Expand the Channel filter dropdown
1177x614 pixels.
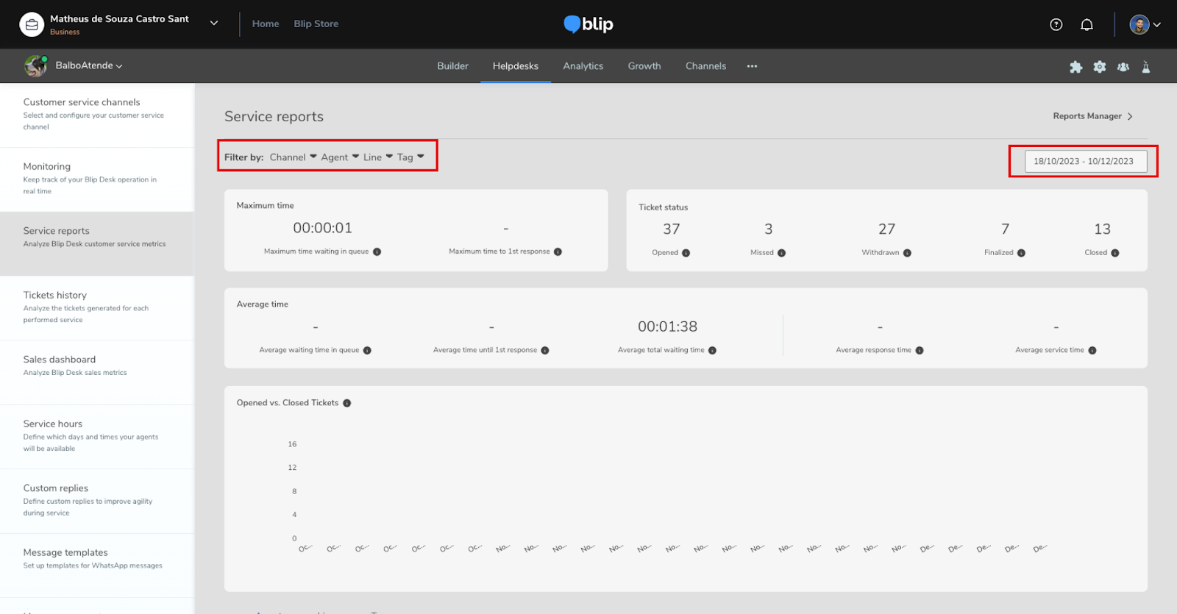(293, 157)
